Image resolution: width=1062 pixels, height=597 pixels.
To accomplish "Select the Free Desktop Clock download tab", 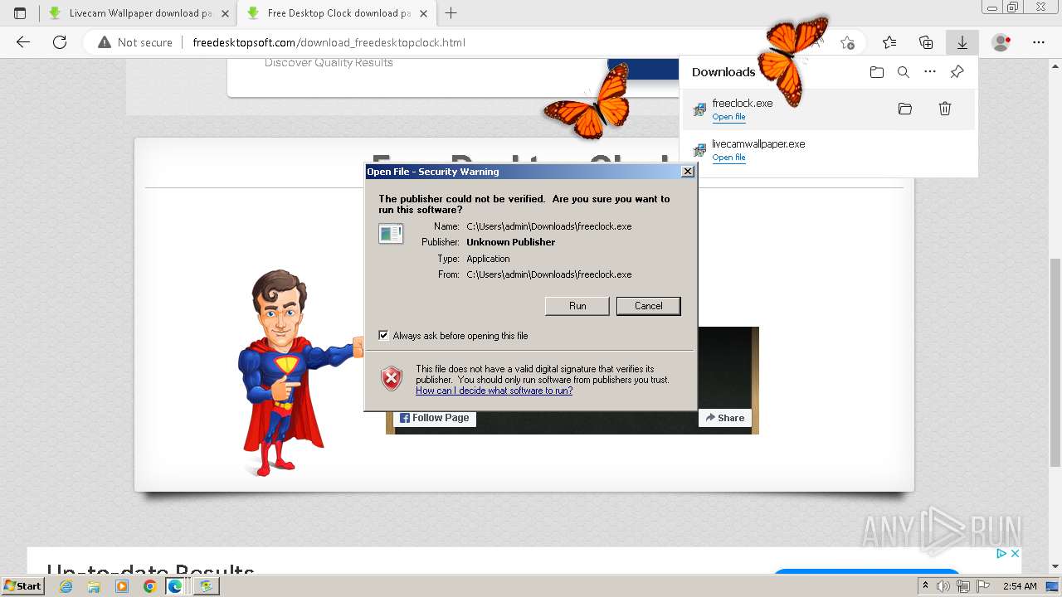I will [337, 13].
